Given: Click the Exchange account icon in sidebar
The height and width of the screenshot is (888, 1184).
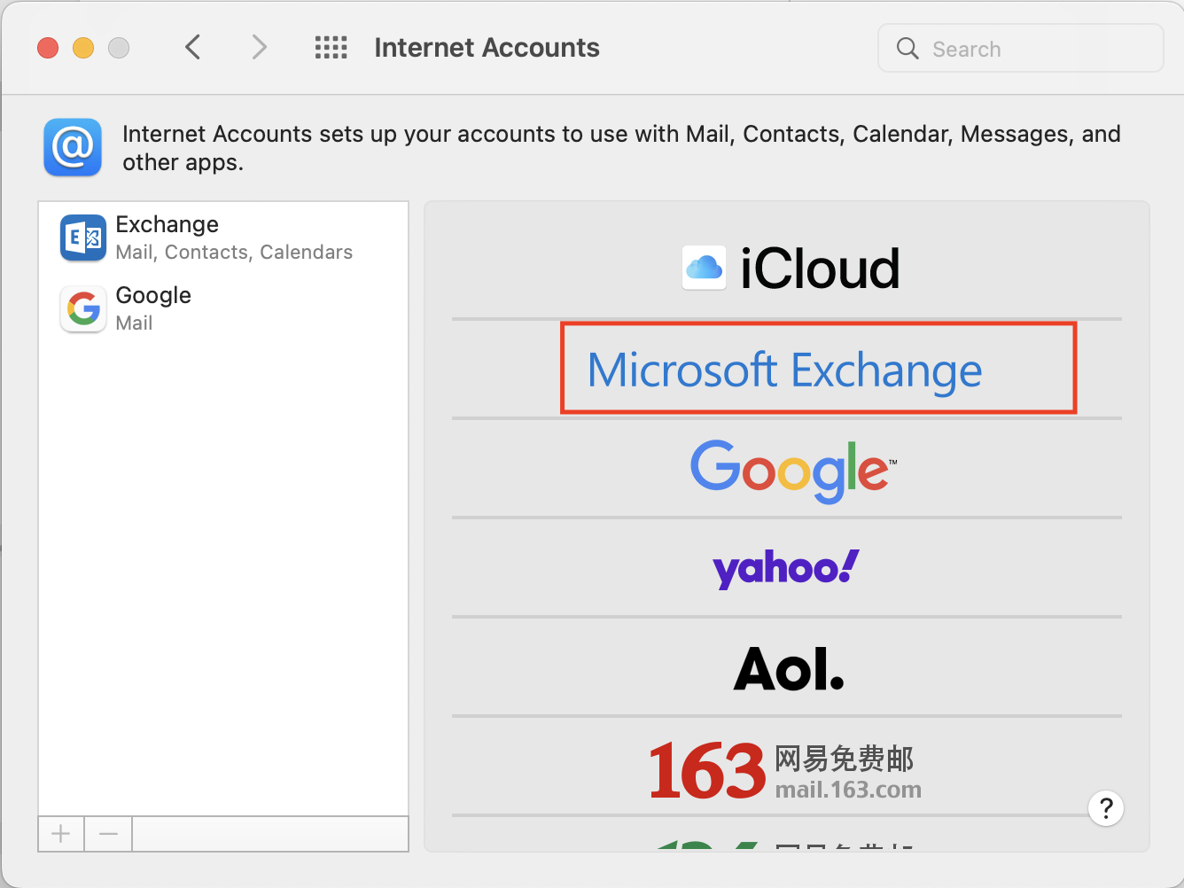Looking at the screenshot, I should pyautogui.click(x=82, y=238).
